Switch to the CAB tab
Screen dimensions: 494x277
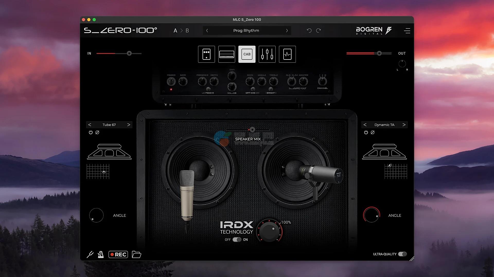coord(247,54)
